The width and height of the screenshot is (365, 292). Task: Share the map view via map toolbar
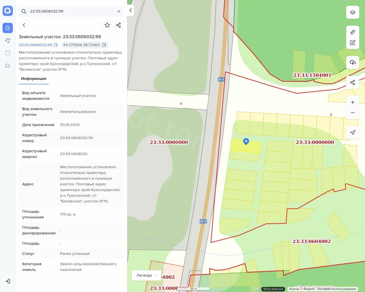[x=352, y=82]
